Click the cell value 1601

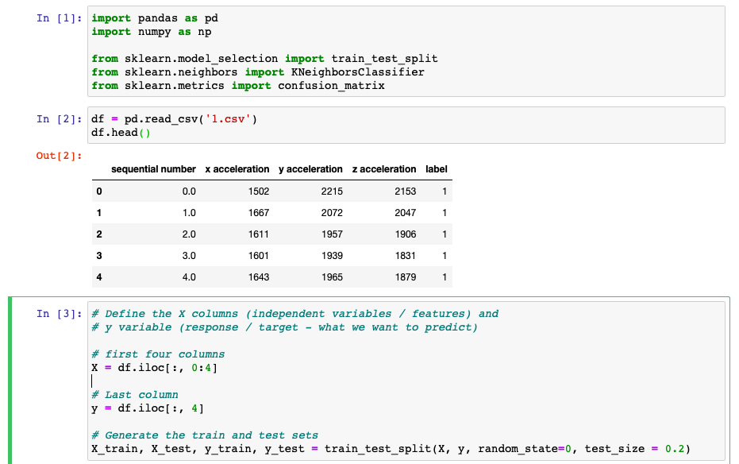259,256
